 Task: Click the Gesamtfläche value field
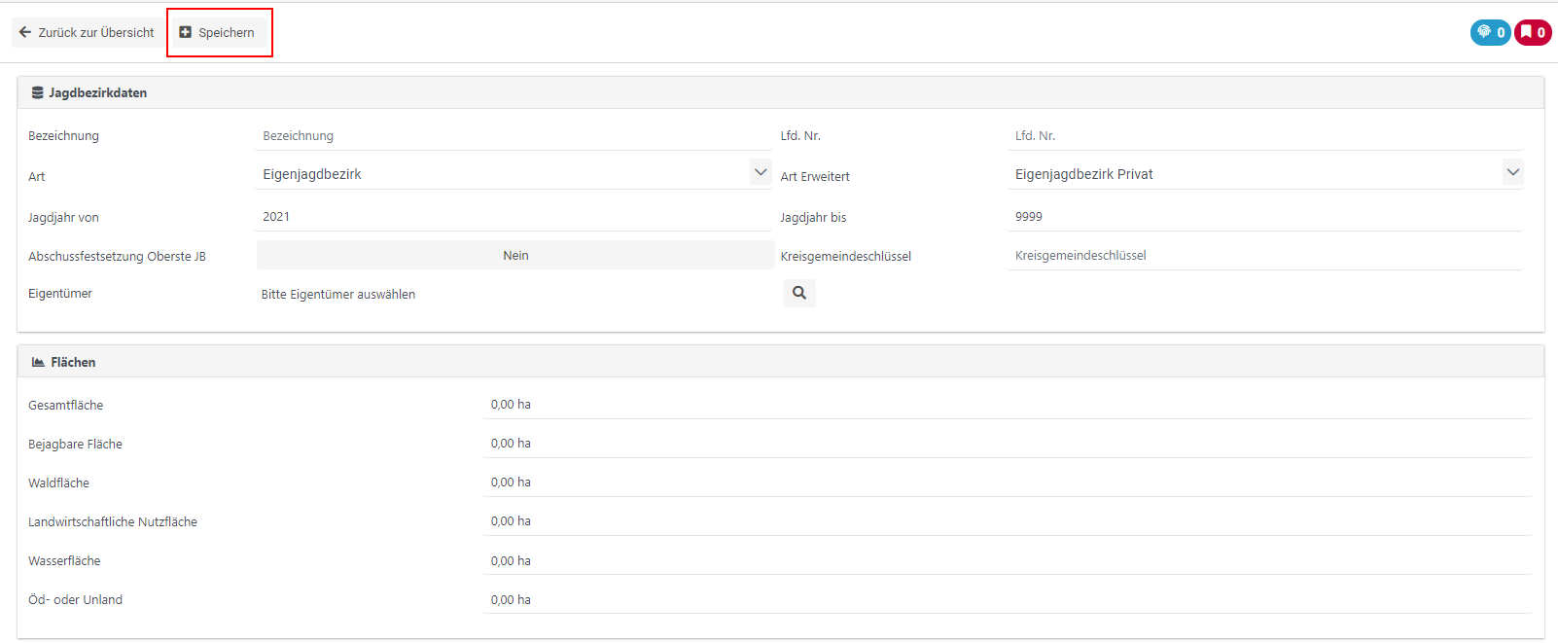coord(1007,405)
